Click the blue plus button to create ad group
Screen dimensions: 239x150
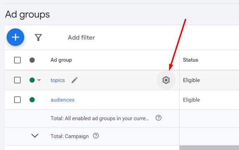[15, 37]
